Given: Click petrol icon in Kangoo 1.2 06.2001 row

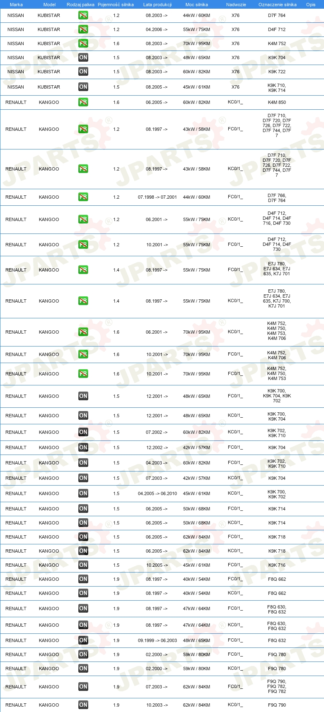Looking at the screenshot, I should point(83,219).
